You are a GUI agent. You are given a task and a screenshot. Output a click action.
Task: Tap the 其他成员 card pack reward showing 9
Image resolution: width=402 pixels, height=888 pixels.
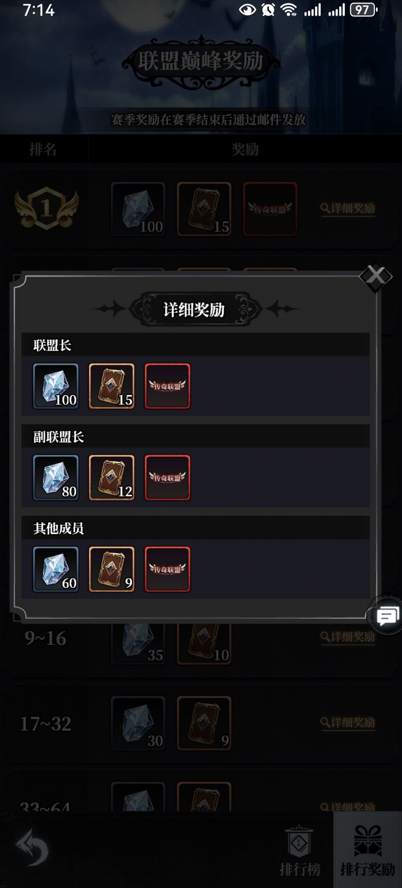coord(112,569)
